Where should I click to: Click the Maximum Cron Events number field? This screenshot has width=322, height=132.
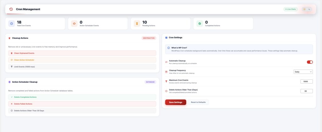[306, 82]
